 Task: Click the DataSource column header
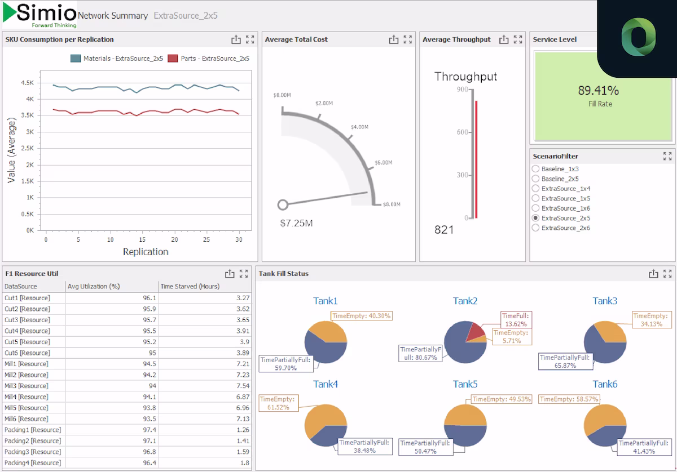33,286
